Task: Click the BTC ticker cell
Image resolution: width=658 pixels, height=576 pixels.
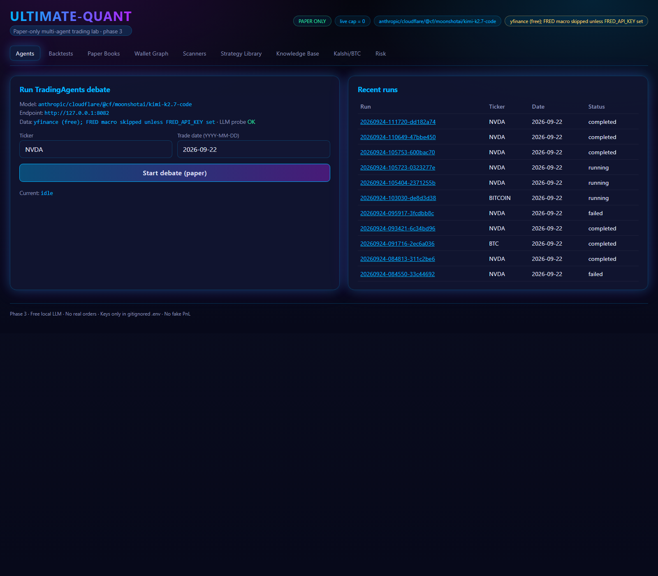Action: pyautogui.click(x=494, y=244)
